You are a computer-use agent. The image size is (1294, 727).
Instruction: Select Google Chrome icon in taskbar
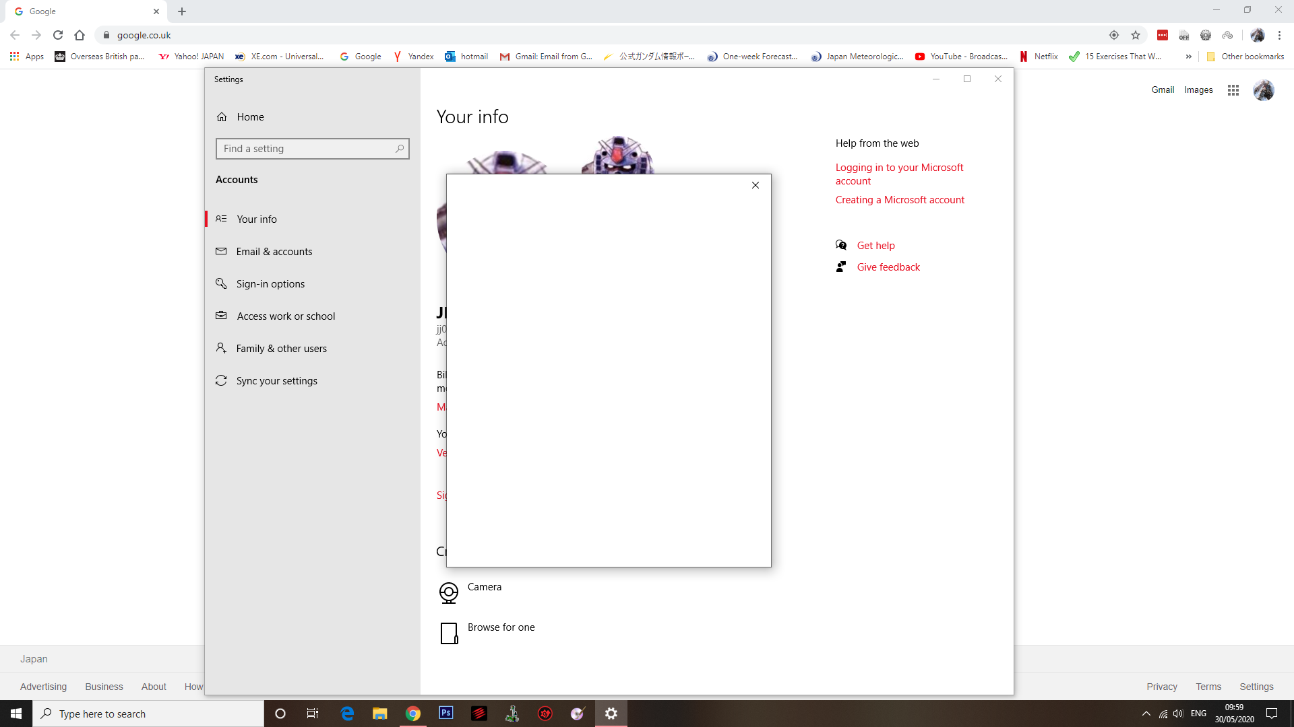coord(412,714)
